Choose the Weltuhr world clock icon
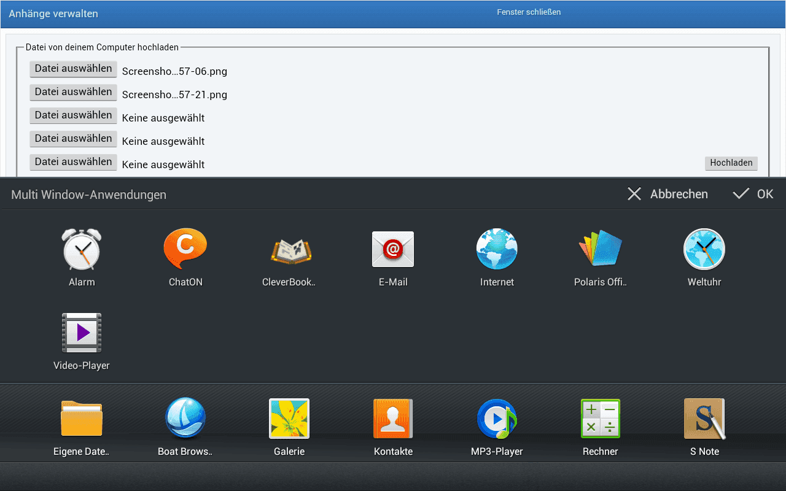Viewport: 786px width, 491px height. coord(704,249)
